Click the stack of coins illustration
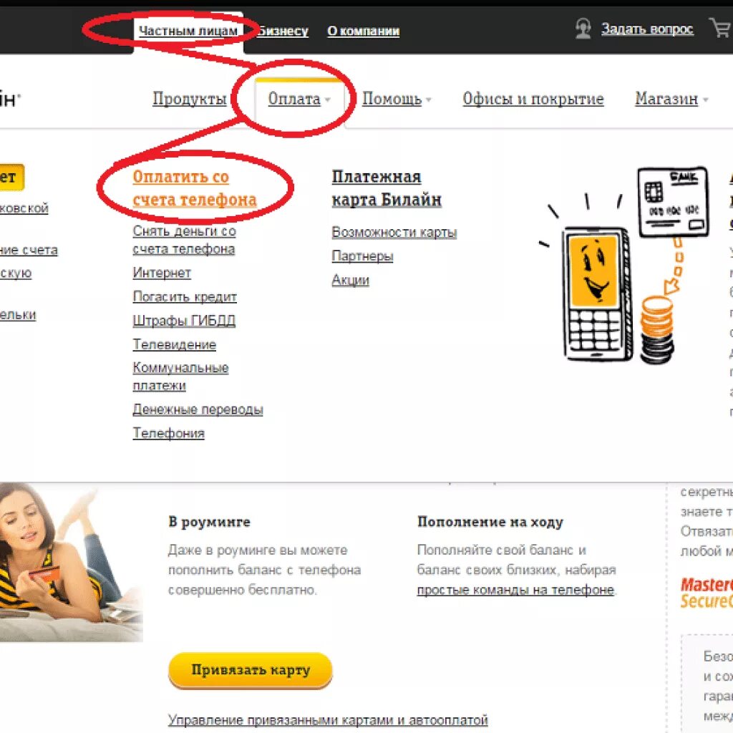The height and width of the screenshot is (733, 733). click(657, 329)
